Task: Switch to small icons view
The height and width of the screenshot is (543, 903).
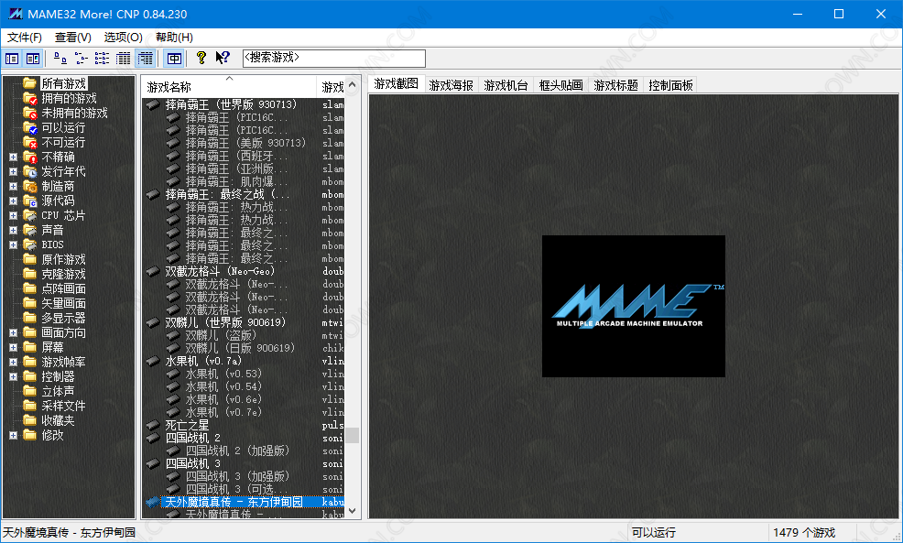Action: pyautogui.click(x=82, y=59)
